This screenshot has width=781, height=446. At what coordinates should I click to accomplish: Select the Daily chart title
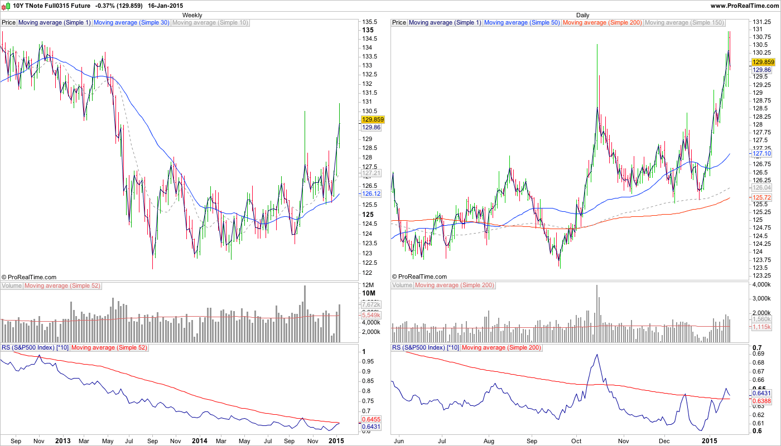(x=583, y=15)
